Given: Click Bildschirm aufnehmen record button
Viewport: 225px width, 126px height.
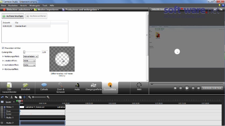Looking at the screenshot, I should tap(17, 10).
